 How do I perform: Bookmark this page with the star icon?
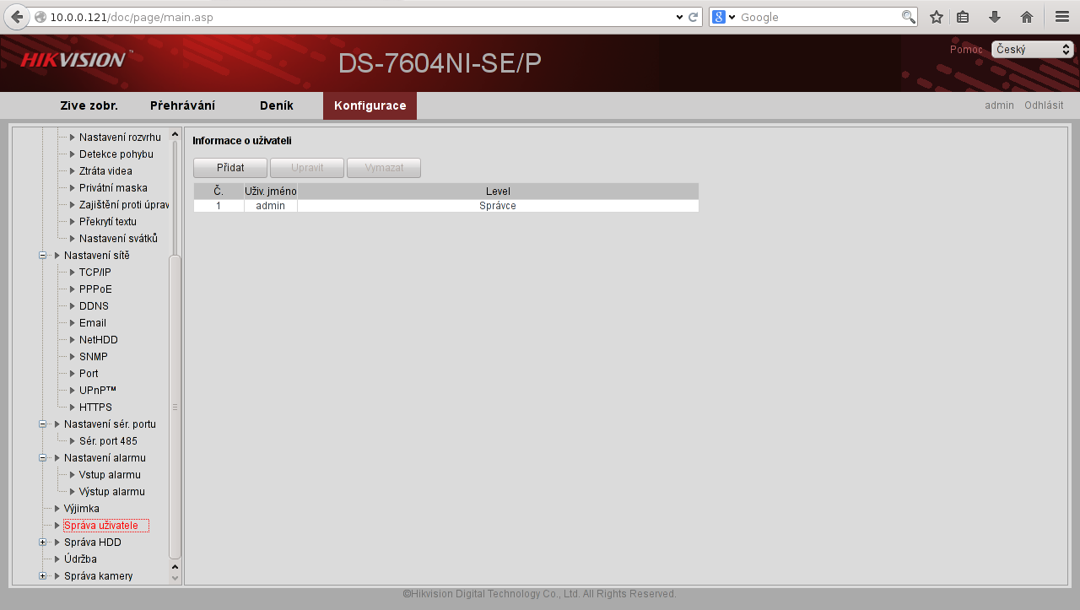936,17
